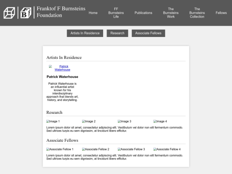Image resolution: width=232 pixels, height=174 pixels.
Task: Click the Lorem ipsum paragraph under Associate Fellows
Action: click(115, 157)
